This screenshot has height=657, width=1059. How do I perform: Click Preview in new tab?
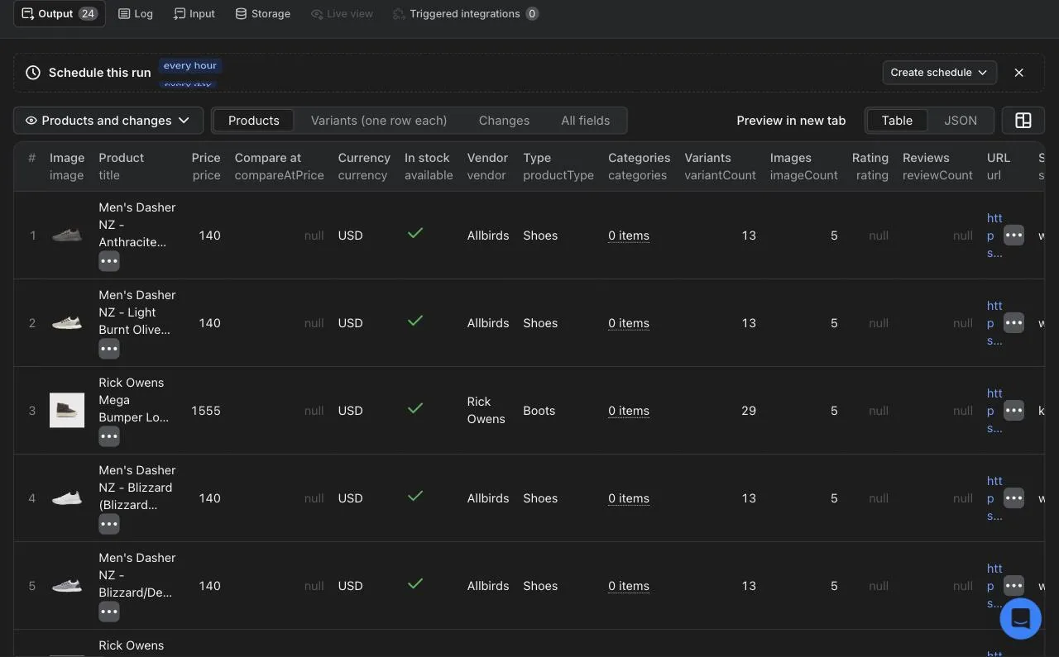pyautogui.click(x=791, y=121)
